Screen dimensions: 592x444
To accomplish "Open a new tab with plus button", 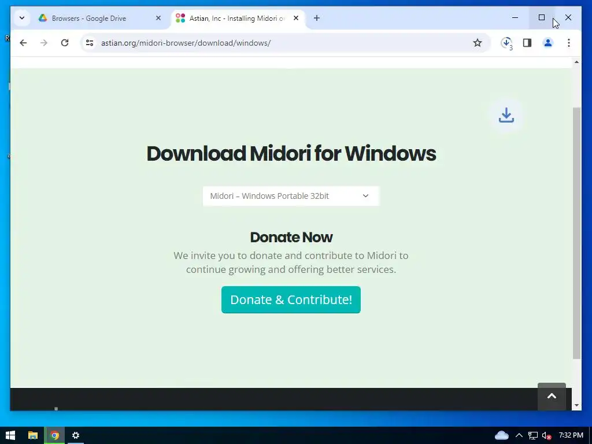I will click(x=316, y=18).
